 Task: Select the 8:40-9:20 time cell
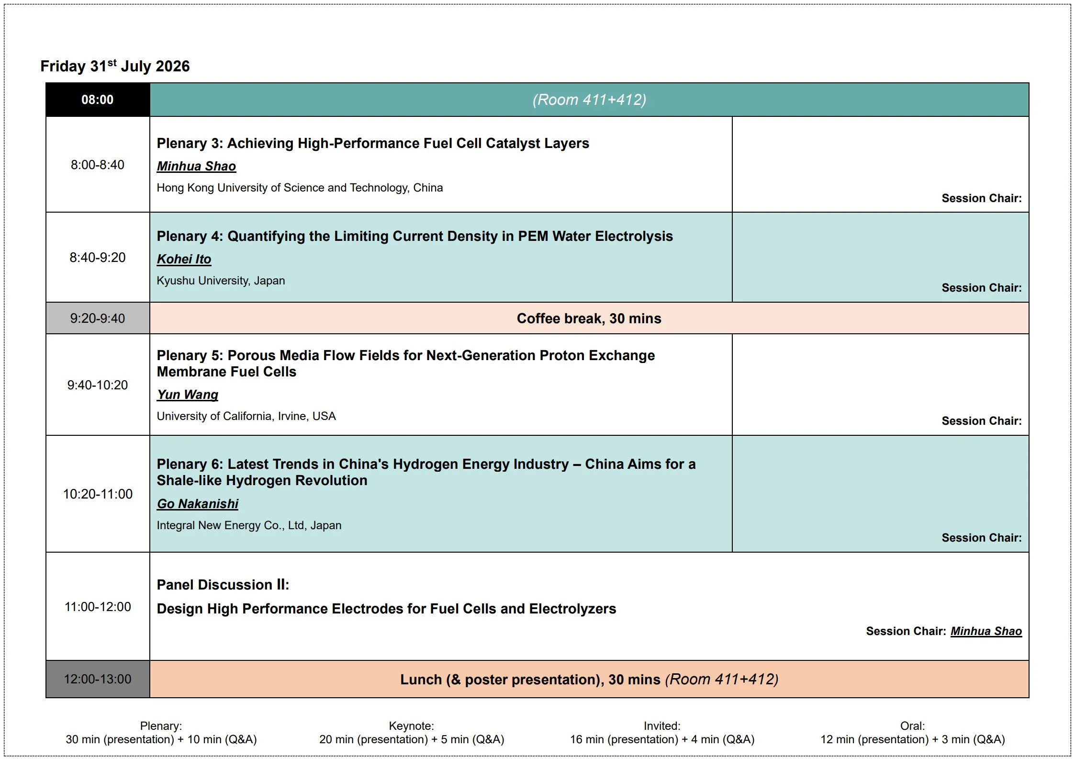pyautogui.click(x=98, y=258)
